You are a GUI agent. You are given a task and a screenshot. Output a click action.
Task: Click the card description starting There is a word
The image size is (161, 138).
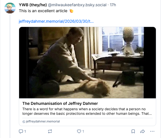click(x=87, y=111)
